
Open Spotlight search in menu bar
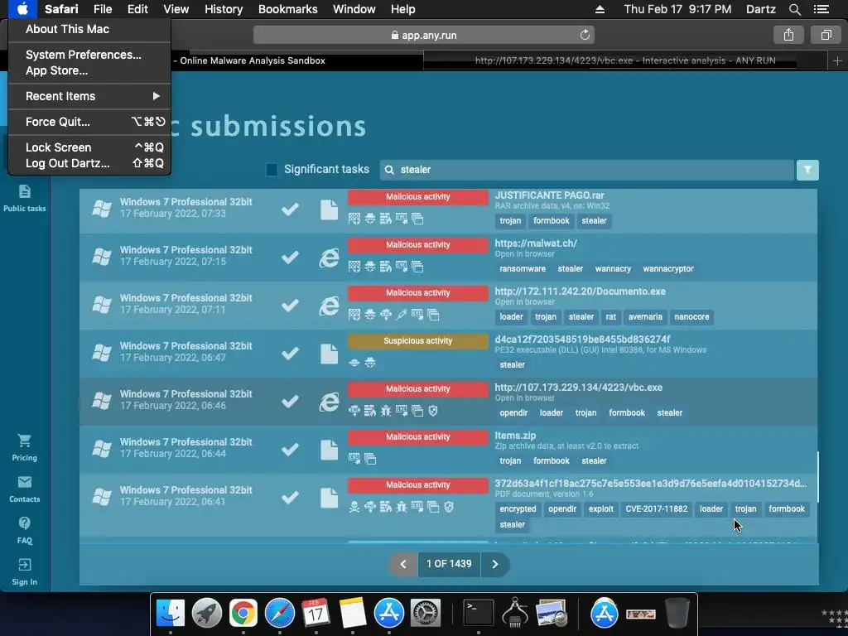(x=794, y=9)
